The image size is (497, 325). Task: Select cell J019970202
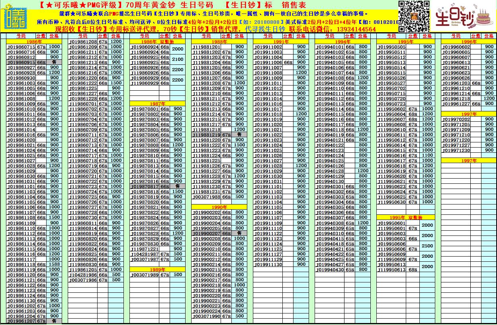click(x=456, y=119)
